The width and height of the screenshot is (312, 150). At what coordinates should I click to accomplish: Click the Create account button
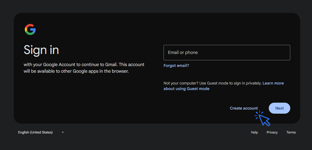point(244,108)
